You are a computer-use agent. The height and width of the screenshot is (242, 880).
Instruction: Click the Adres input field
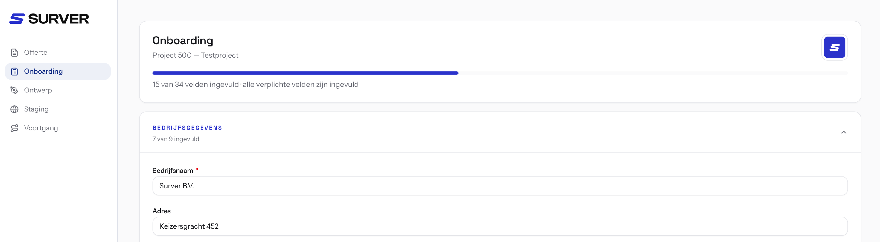[x=500, y=226]
